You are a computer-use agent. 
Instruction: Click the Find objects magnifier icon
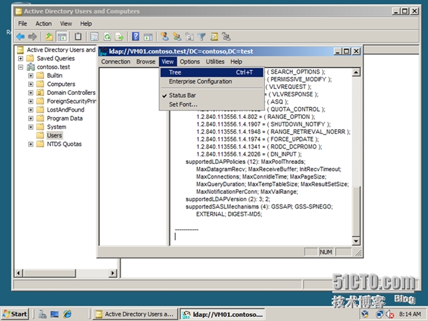click(214, 36)
